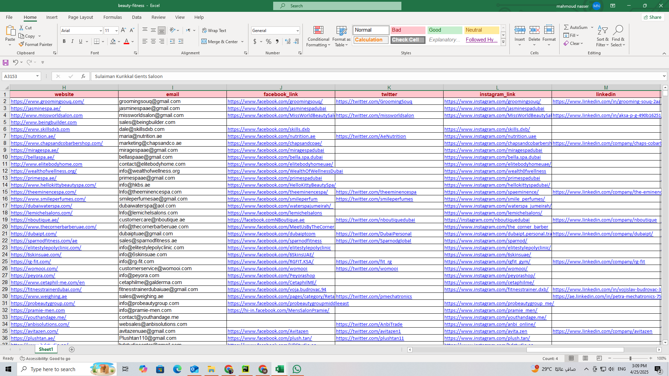This screenshot has width=669, height=376.
Task: Click the AutoSum sigma icon
Action: click(x=566, y=27)
